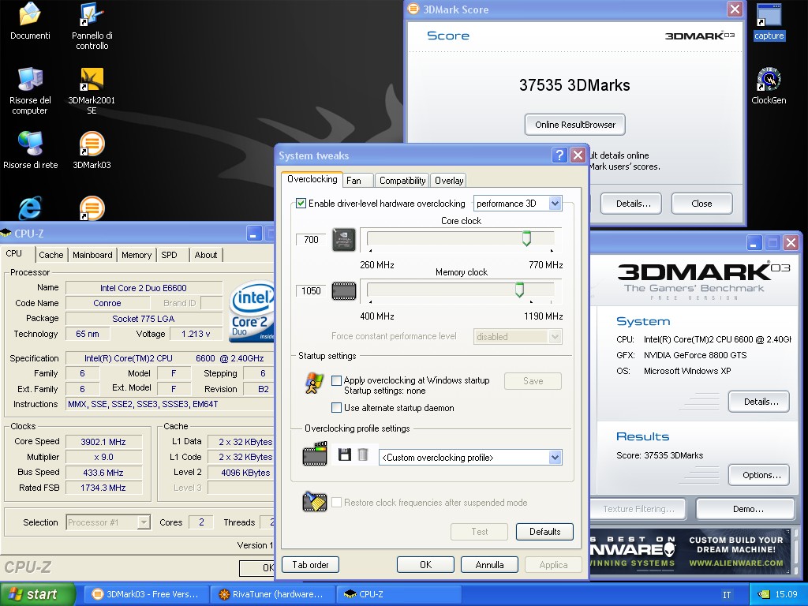
Task: Show the CPU-Z About tab
Action: tap(206, 255)
